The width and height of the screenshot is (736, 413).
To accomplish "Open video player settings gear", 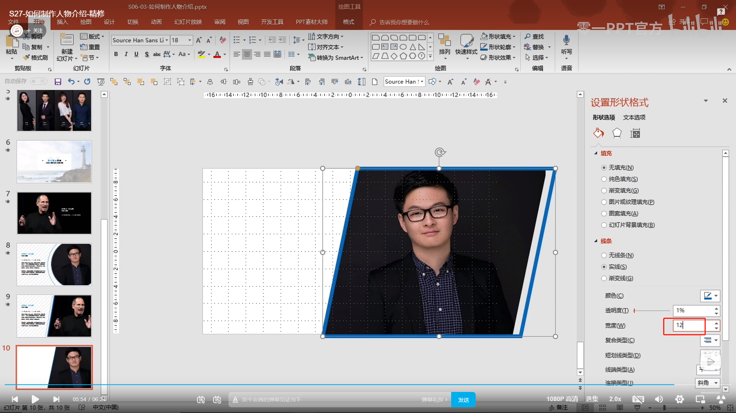I will tap(680, 399).
